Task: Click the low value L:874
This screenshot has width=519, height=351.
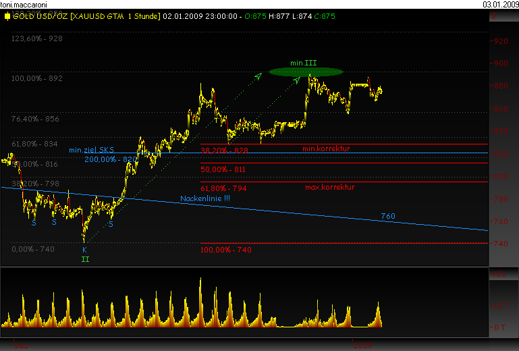Action: tap(302, 16)
